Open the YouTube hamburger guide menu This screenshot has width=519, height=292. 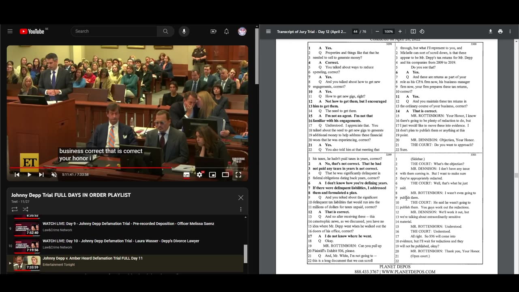pos(10,31)
